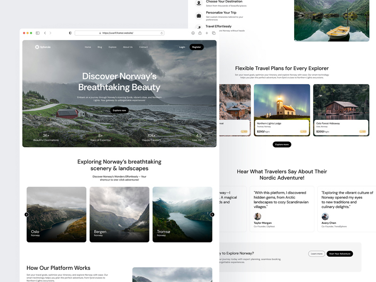Show the tab overview icon
Image resolution: width=376 pixels, height=282 pixels.
point(214,33)
